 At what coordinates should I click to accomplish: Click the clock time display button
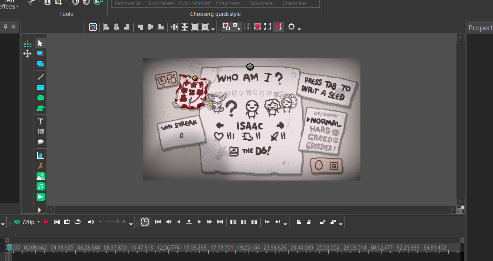click(x=145, y=222)
